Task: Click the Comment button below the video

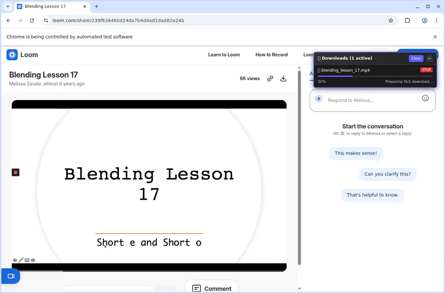Action: coord(211,288)
